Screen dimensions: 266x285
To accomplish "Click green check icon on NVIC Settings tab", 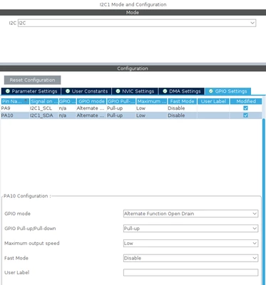I will (x=118, y=91).
